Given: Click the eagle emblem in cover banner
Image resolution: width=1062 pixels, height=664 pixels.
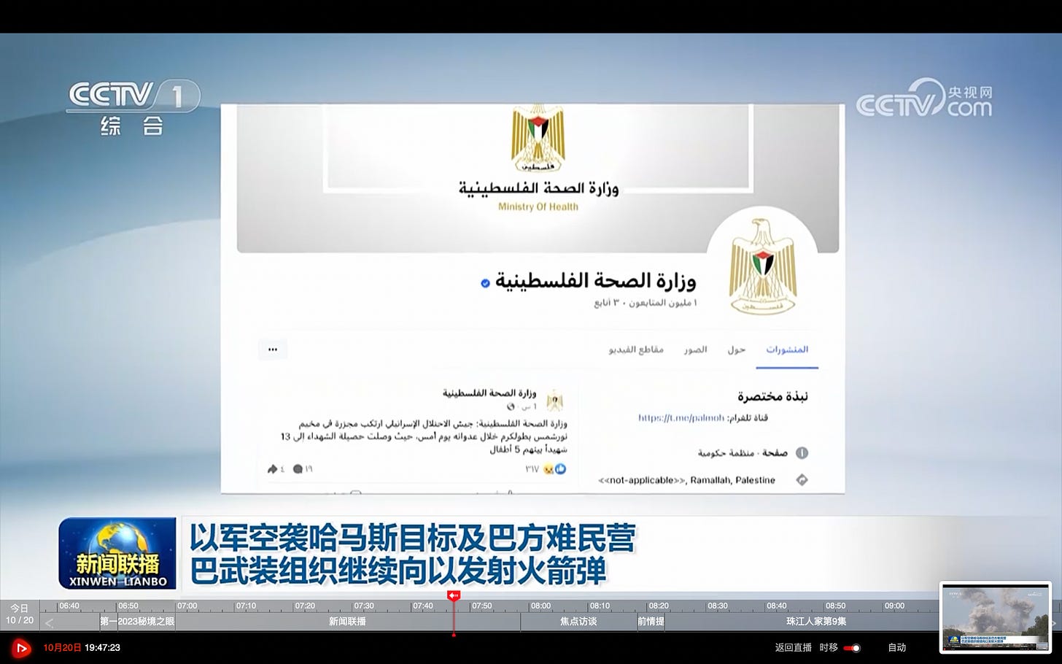Looking at the screenshot, I should [x=538, y=138].
